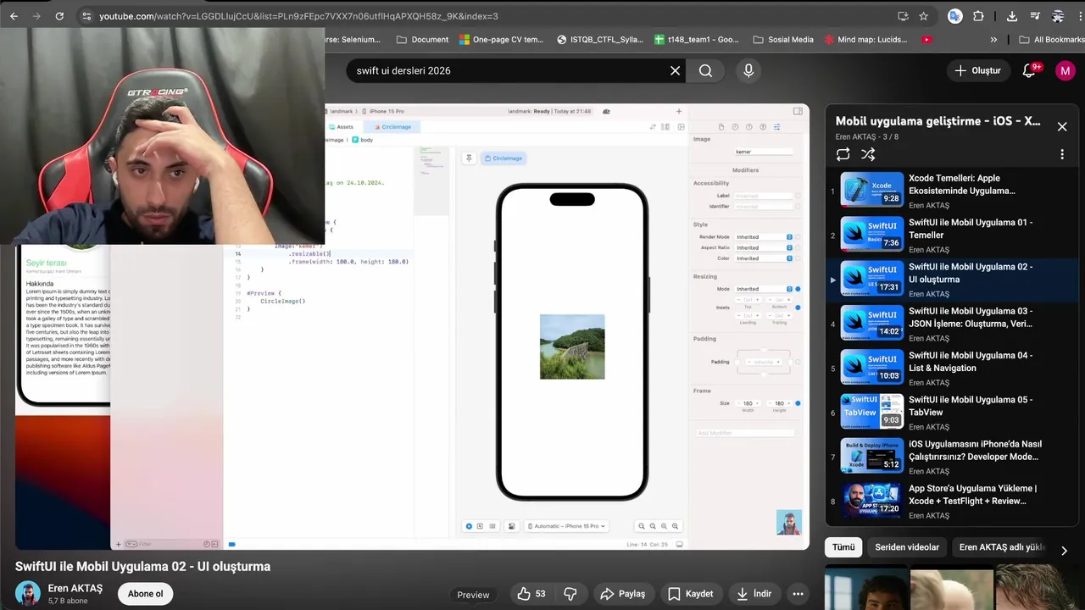The width and height of the screenshot is (1085, 610).
Task: Open the t148_team1 - Goo... bookmark
Action: pyautogui.click(x=697, y=39)
